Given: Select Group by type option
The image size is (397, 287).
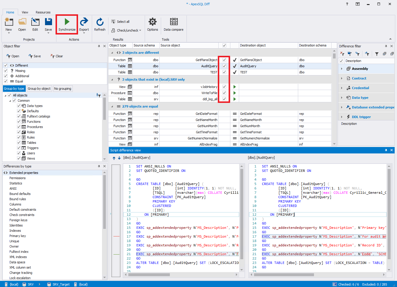Looking at the screenshot, I should coord(14,89).
